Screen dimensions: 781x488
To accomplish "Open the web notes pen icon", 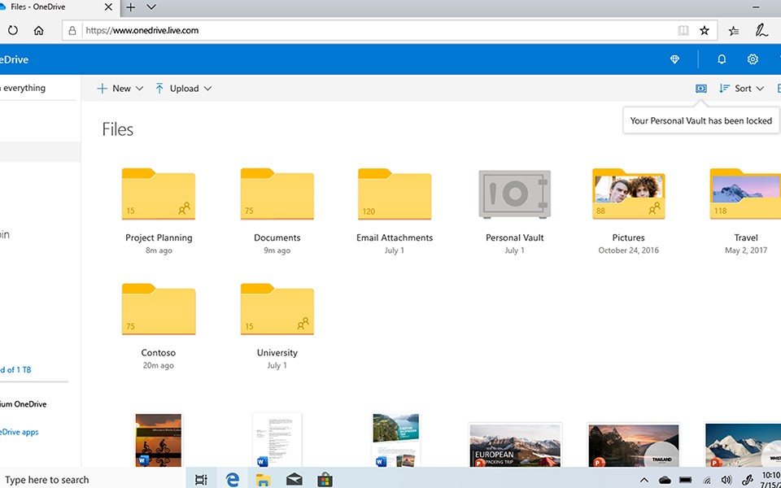I will pos(761,30).
